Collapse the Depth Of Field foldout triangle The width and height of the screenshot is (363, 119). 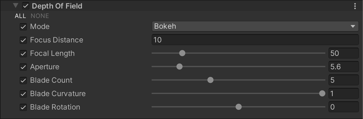click(16, 5)
